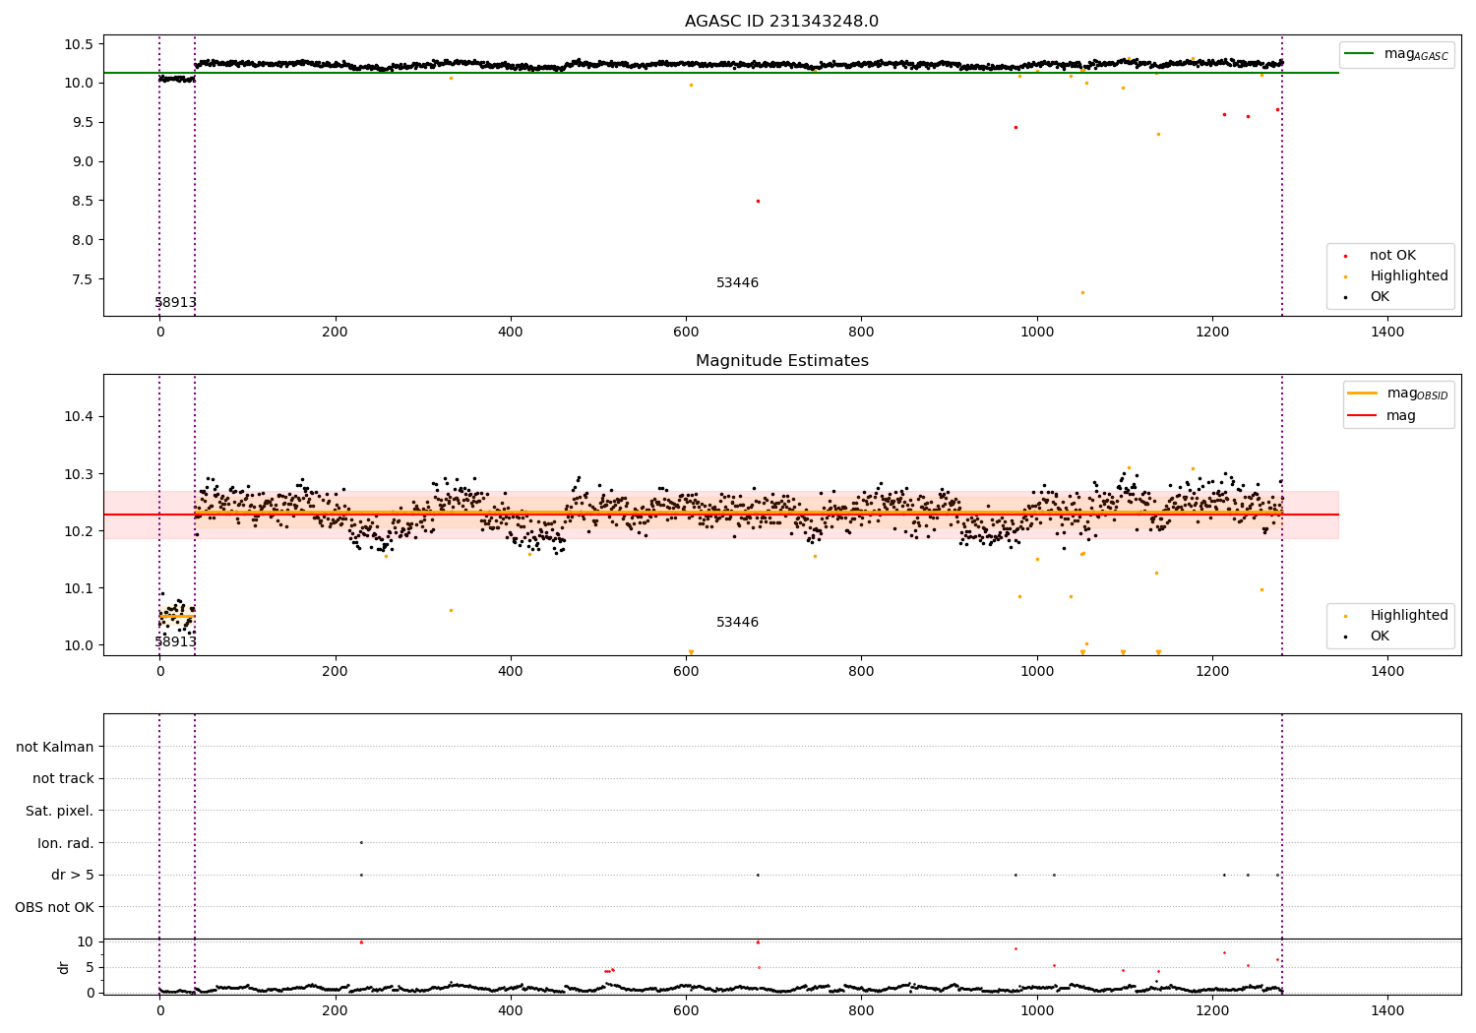Click the 'Ion. rad.' row data point
Screen dimensions: 1476x1033
(x=361, y=842)
